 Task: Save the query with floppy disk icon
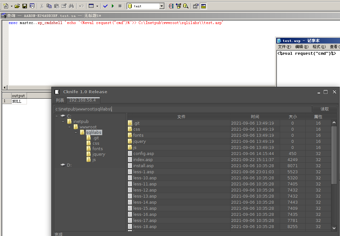[x=25, y=6]
